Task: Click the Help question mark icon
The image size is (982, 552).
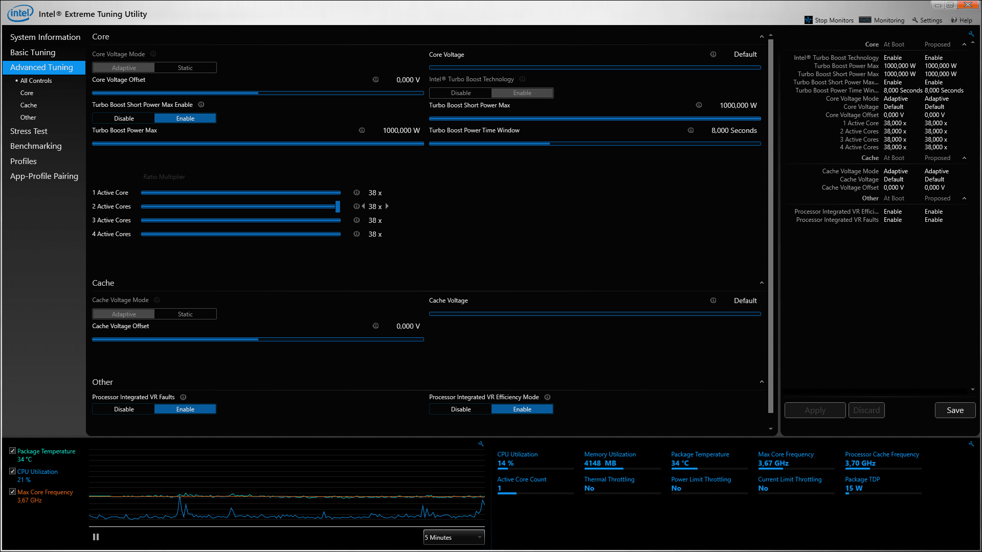Action: point(954,20)
